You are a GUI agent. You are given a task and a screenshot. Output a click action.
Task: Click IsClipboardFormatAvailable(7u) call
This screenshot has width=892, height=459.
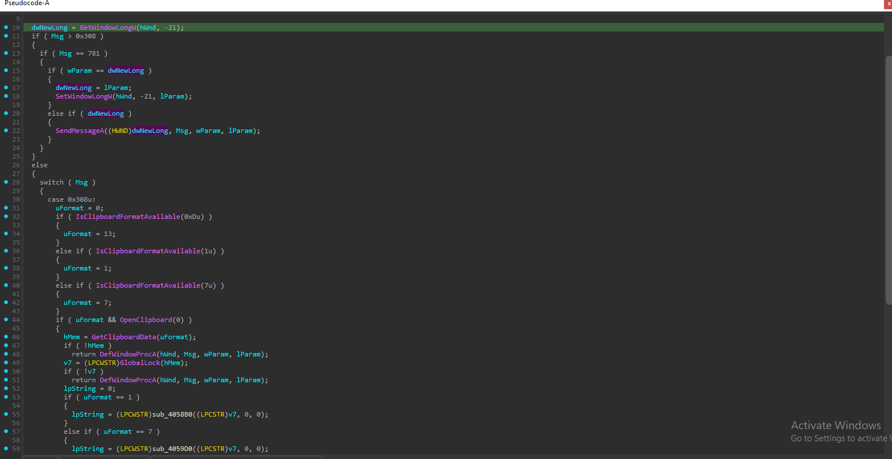pos(156,285)
